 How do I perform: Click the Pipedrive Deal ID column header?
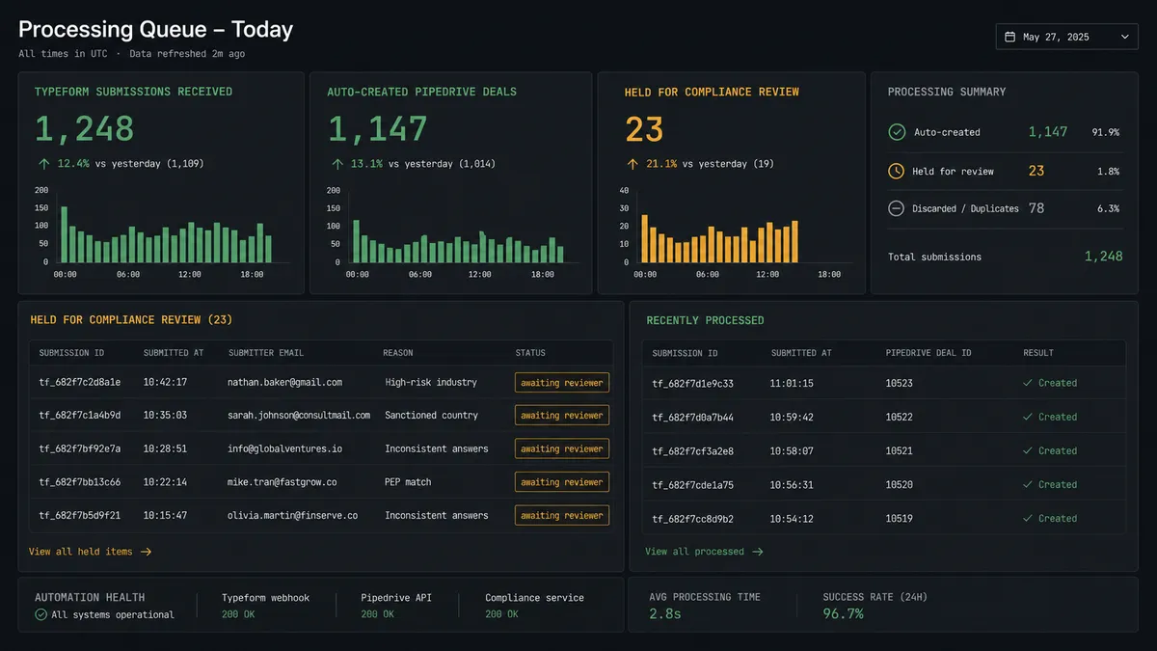pyautogui.click(x=927, y=353)
